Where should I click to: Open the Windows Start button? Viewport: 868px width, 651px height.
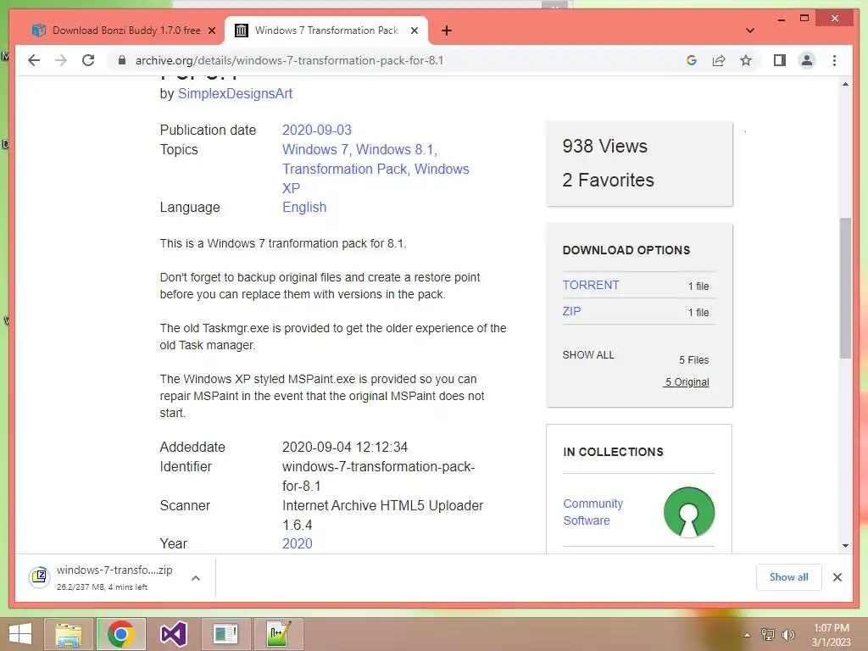pos(20,634)
